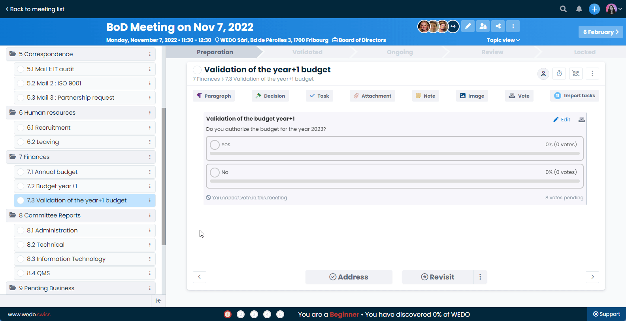Click the sidebar scrollbar
626x321 pixels.
[x=164, y=176]
